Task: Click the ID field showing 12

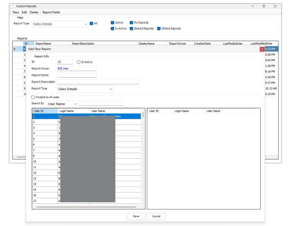Action: (x=65, y=62)
